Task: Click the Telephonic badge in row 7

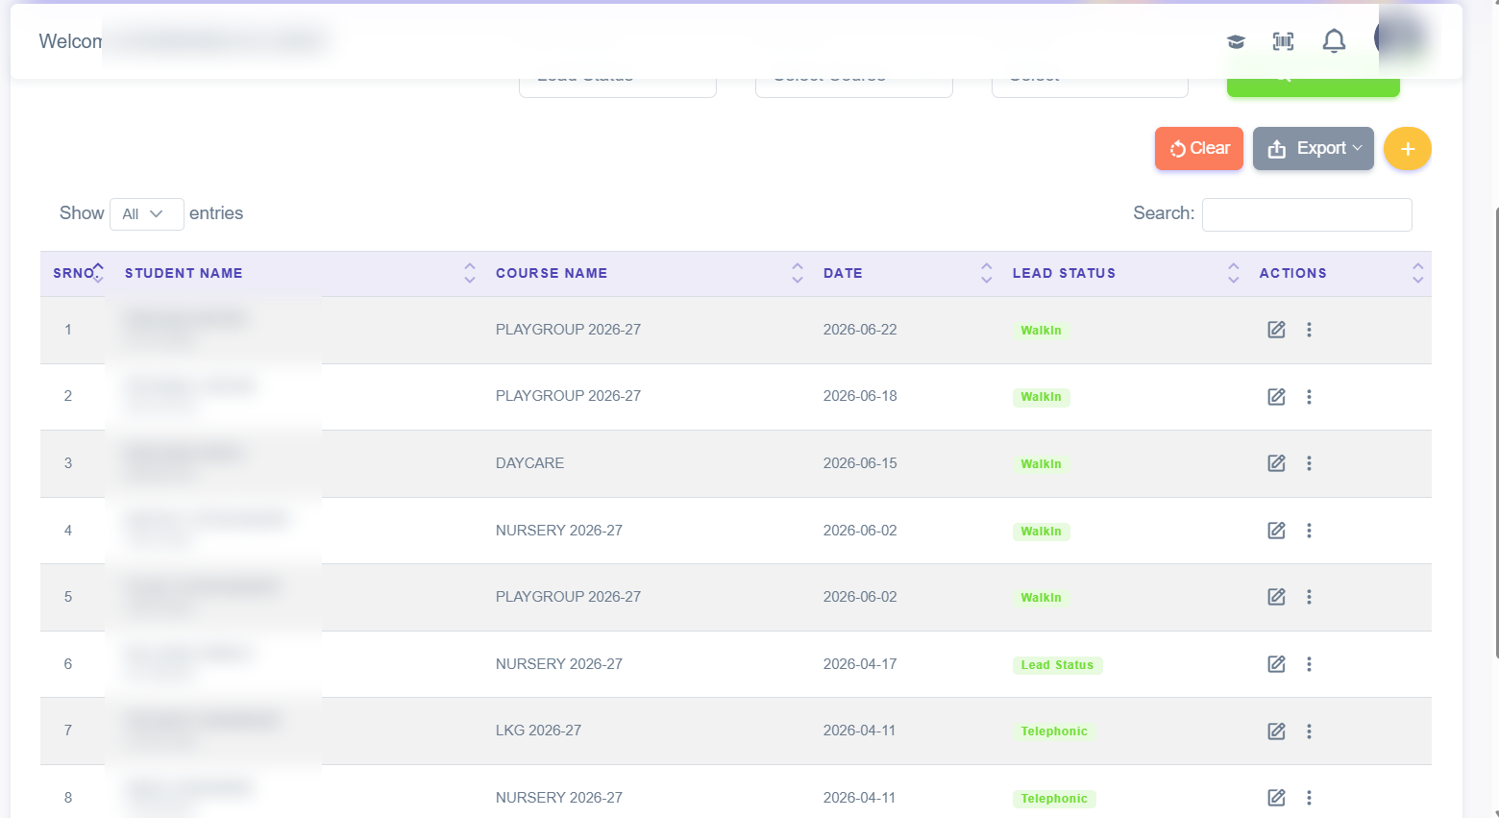Action: click(x=1054, y=731)
